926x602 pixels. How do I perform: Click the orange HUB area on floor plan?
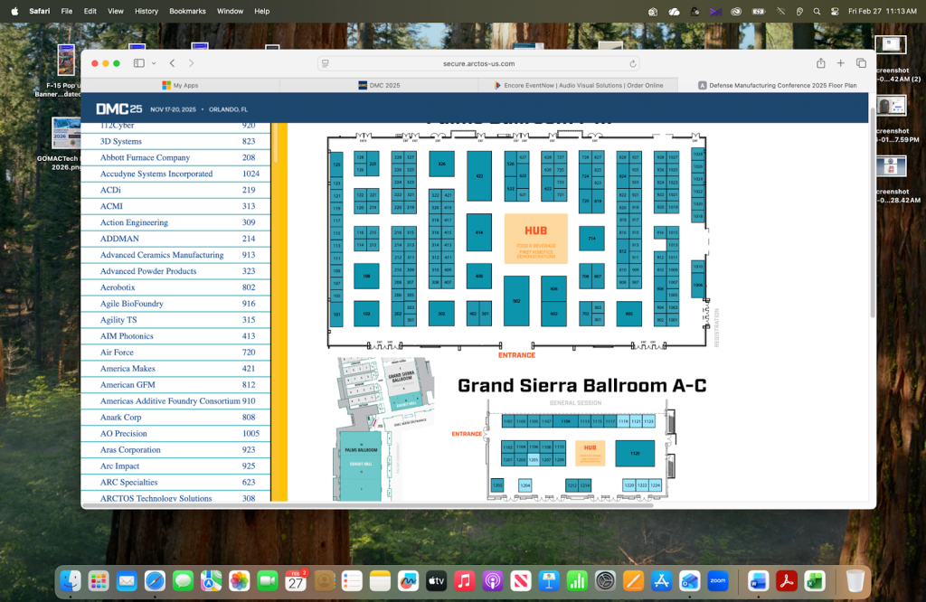pyautogui.click(x=535, y=238)
